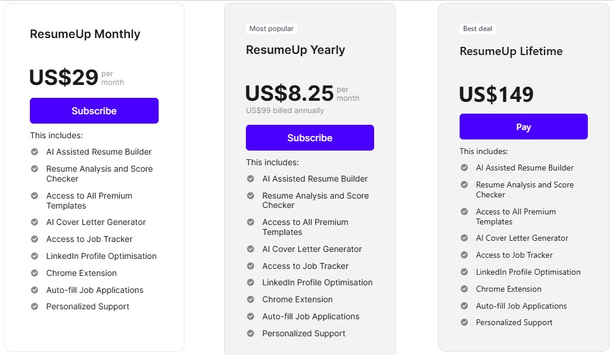
Task: Click the checkmark next to Personalized Support under Yearly plan
Action: point(251,333)
